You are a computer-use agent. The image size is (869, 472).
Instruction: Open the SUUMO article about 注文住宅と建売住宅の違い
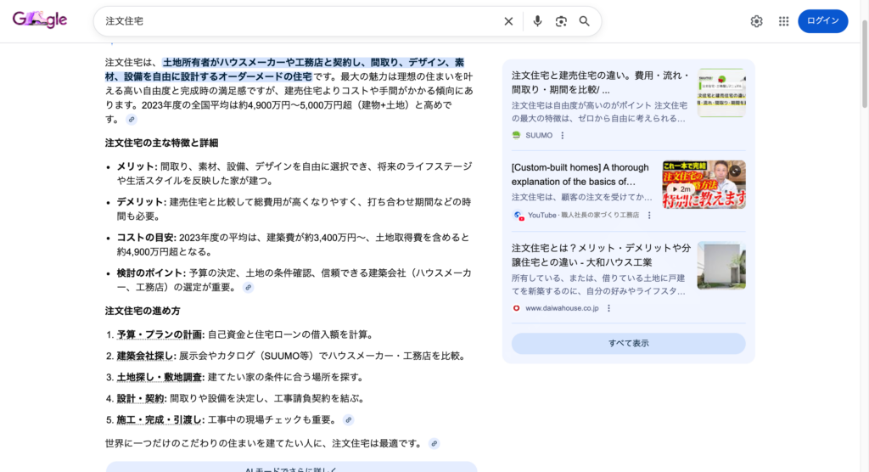601,82
